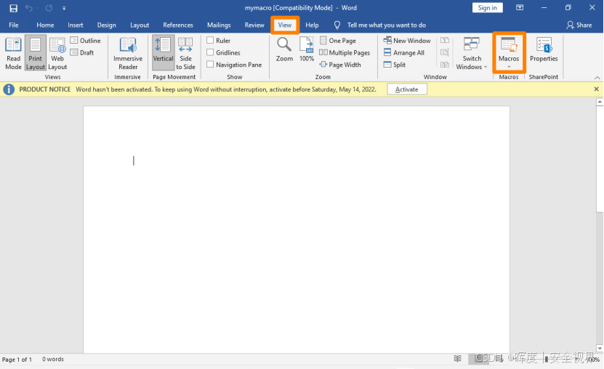Click Tell me what you want to do
The width and height of the screenshot is (604, 369).
click(387, 25)
